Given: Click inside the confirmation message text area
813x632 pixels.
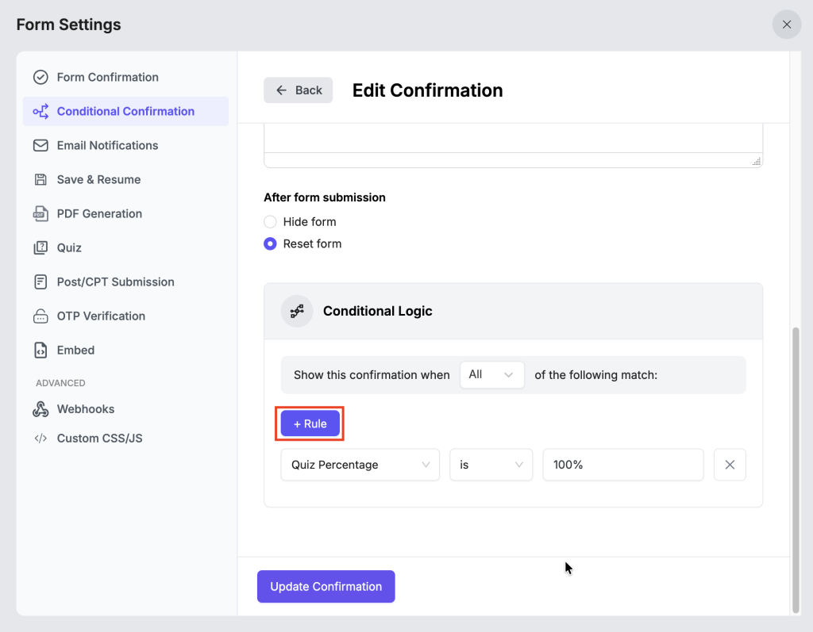Looking at the screenshot, I should click(513, 138).
